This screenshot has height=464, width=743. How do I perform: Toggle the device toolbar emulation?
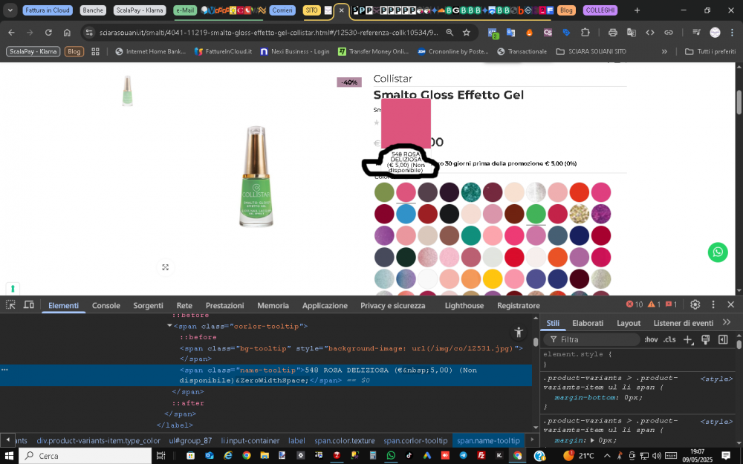point(29,305)
